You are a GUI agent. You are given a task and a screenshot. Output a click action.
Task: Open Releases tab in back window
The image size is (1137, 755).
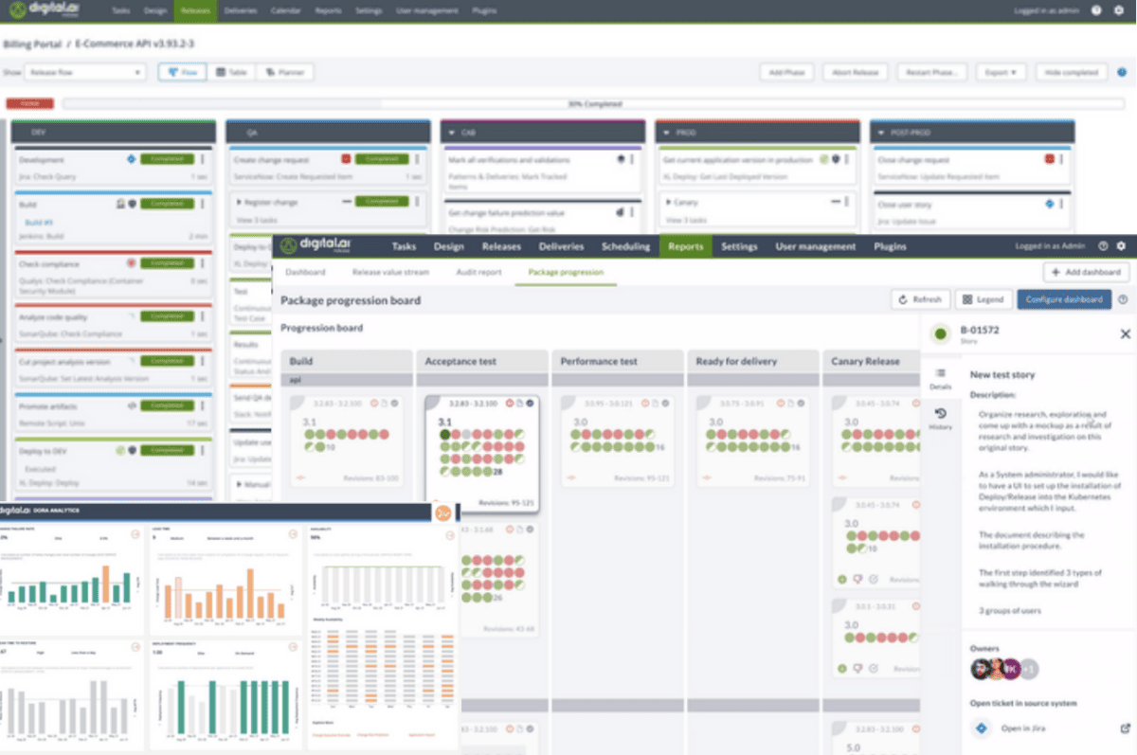click(x=194, y=10)
